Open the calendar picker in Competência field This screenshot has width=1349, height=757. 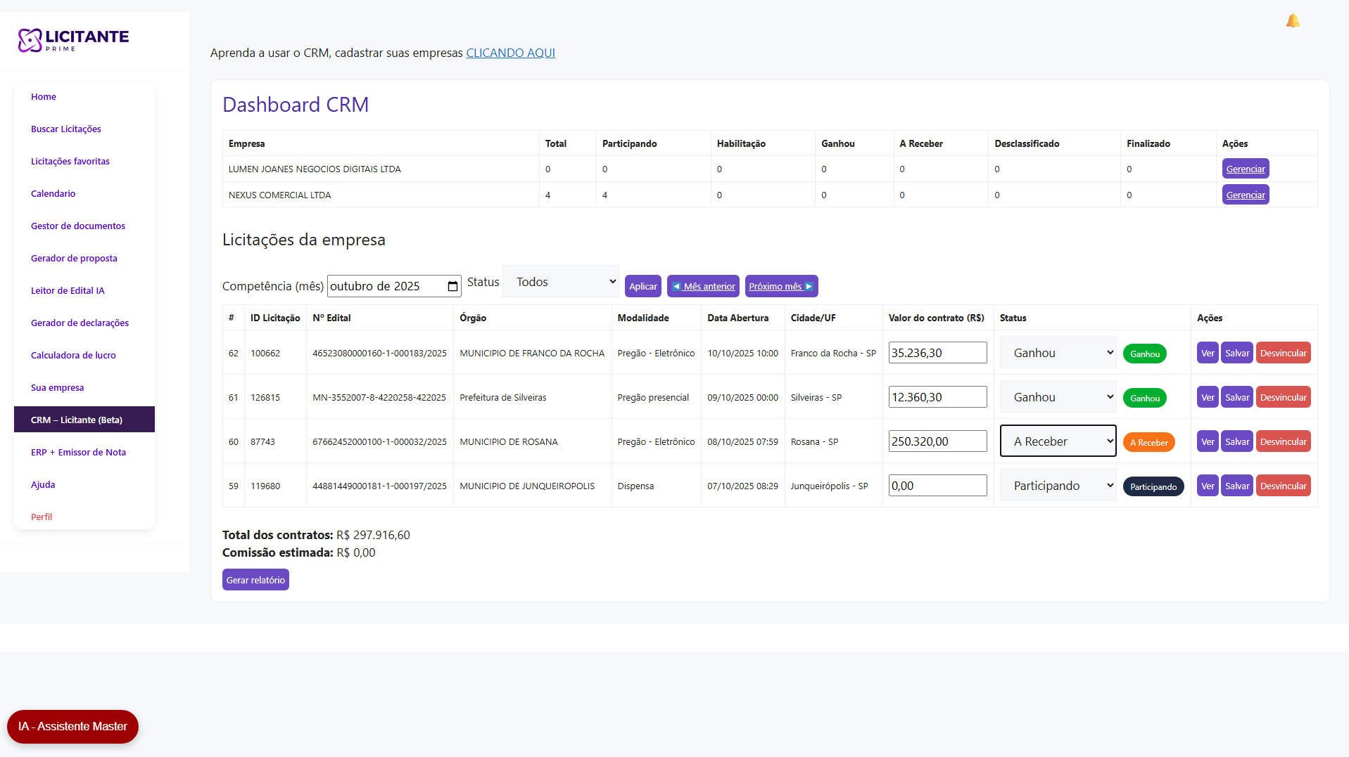pos(452,286)
